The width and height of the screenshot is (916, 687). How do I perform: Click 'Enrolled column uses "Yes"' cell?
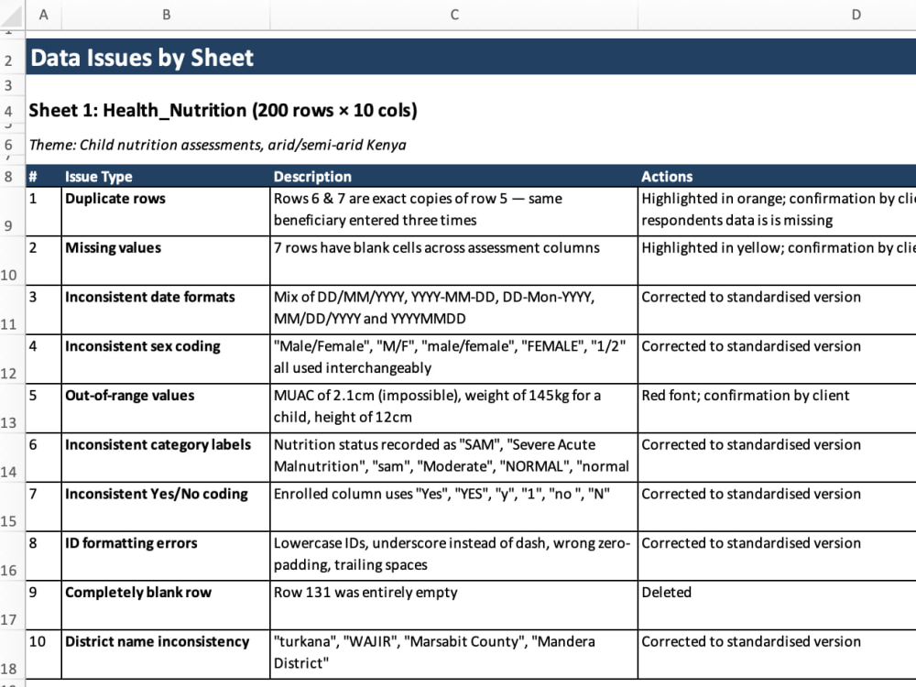tap(454, 507)
